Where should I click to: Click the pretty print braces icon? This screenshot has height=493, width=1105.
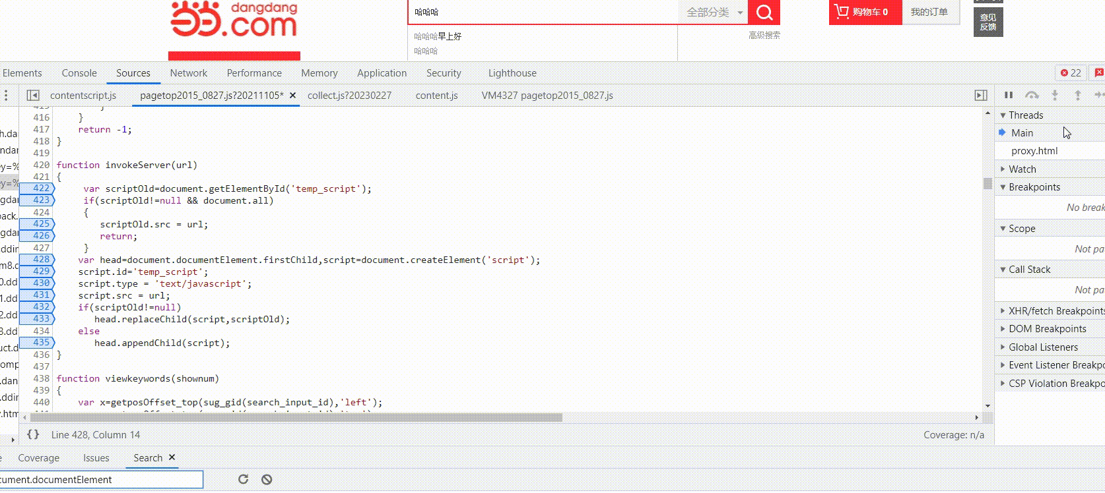[x=33, y=435]
